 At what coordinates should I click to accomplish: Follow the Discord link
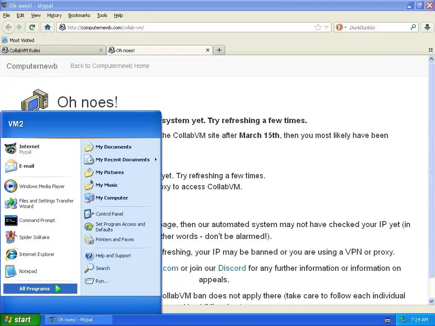pyautogui.click(x=232, y=268)
